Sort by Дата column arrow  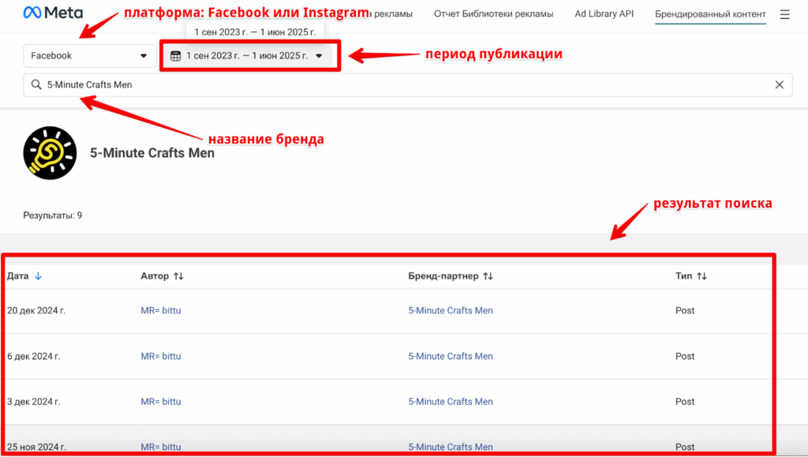[x=38, y=276]
